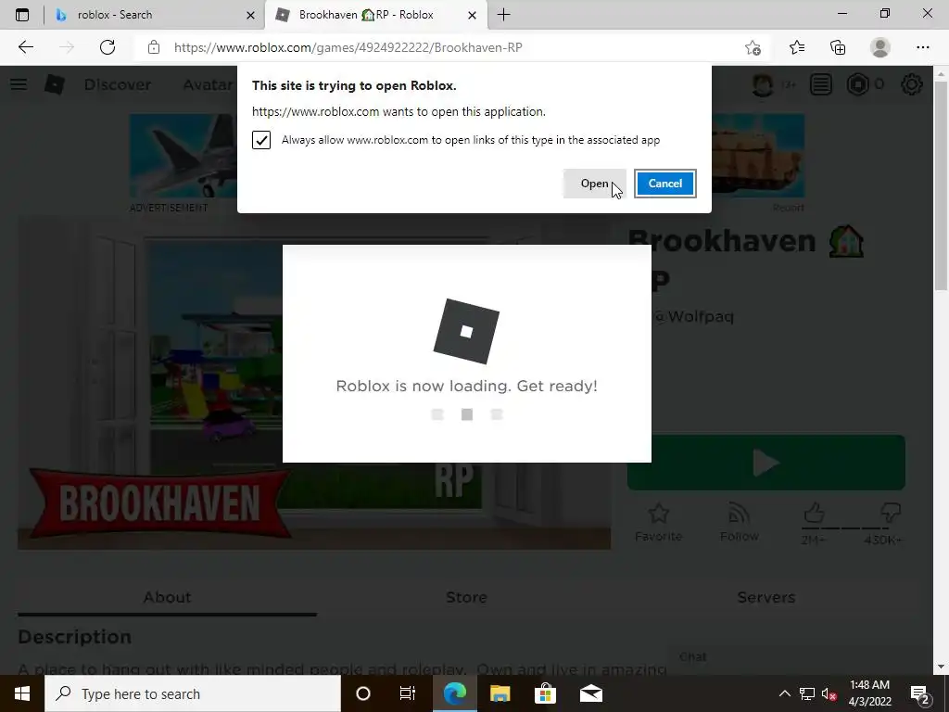Select the Brookhaven RP - Roblox tab

coord(375,15)
